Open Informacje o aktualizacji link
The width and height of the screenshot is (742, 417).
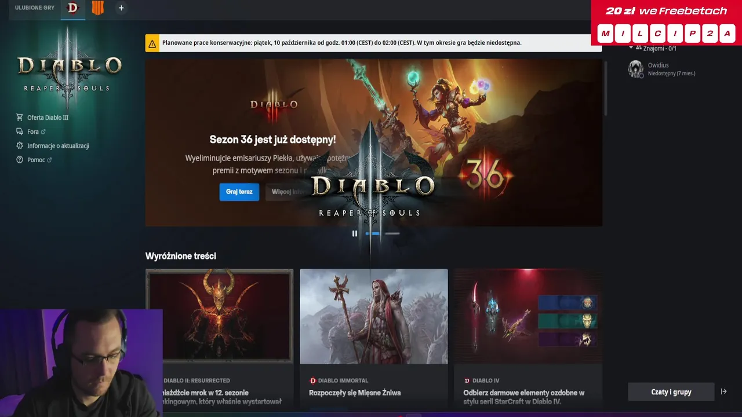tap(58, 146)
